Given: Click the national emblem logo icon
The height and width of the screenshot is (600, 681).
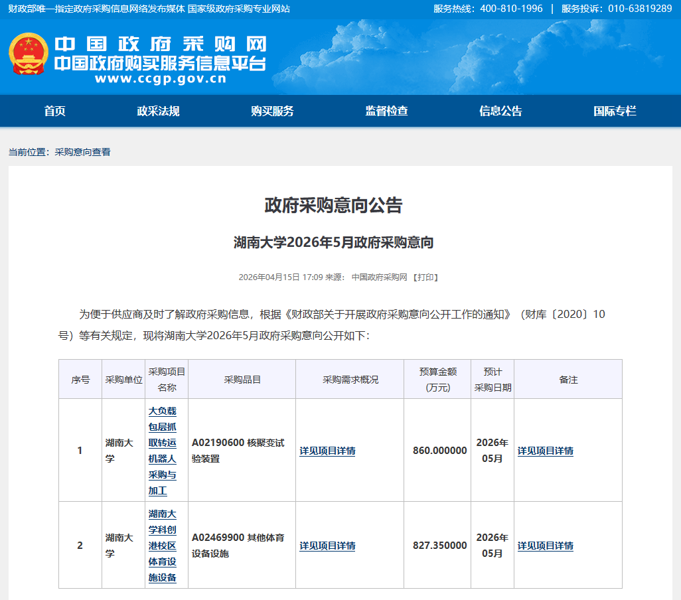Looking at the screenshot, I should coord(29,54).
